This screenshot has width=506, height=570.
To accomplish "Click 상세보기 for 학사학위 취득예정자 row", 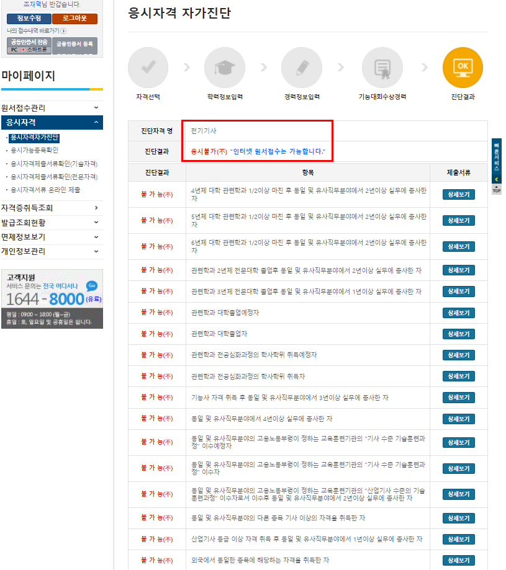I will pos(458,355).
